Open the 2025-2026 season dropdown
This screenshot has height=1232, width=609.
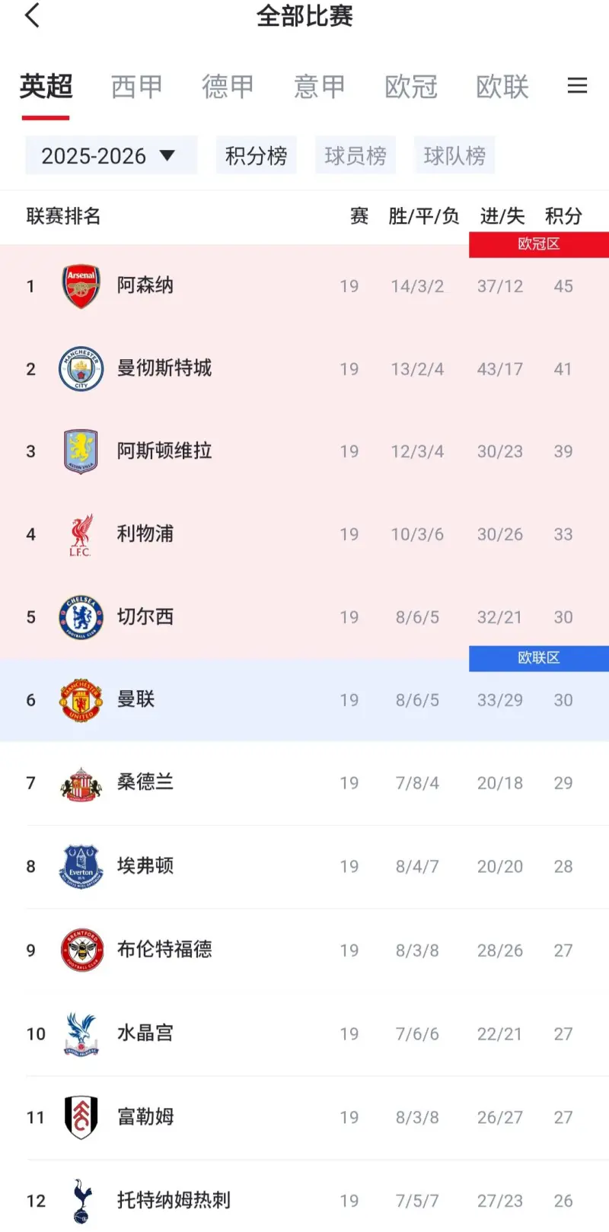pyautogui.click(x=110, y=156)
